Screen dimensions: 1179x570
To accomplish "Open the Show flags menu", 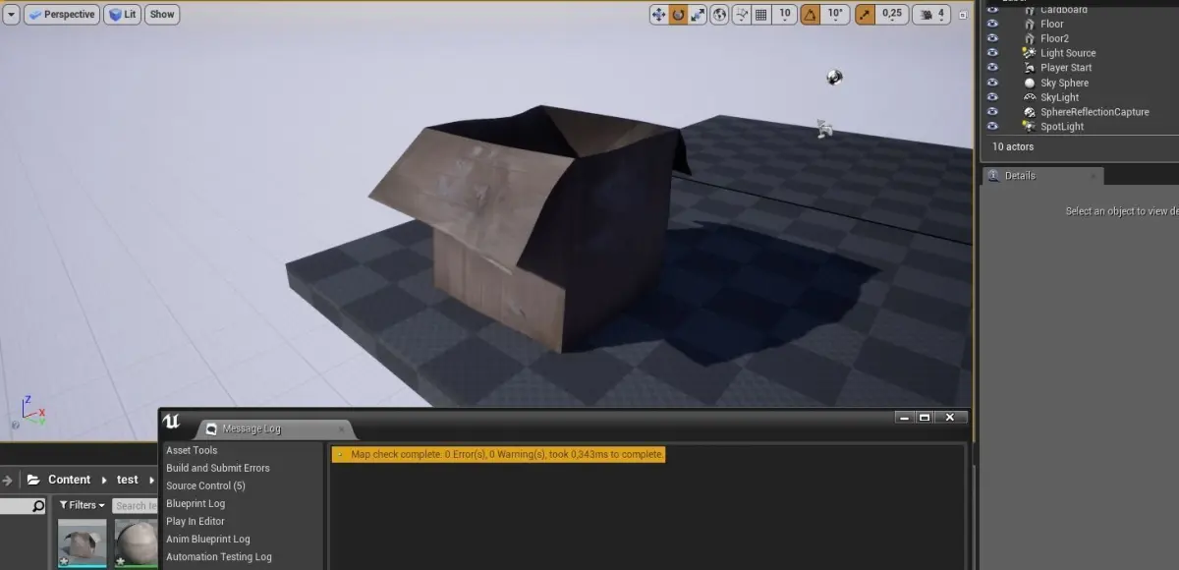I will click(162, 15).
